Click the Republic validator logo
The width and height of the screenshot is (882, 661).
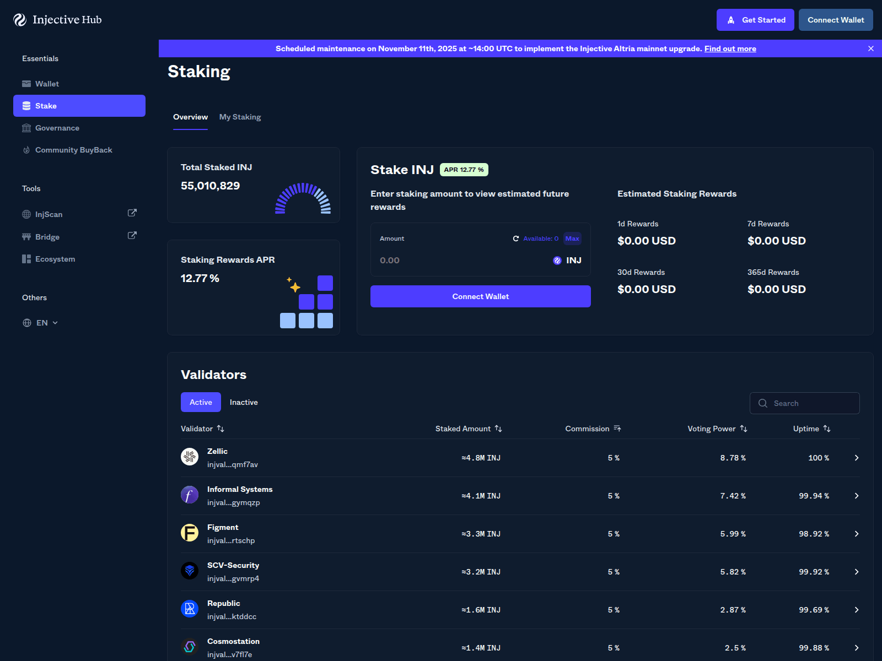(x=190, y=609)
